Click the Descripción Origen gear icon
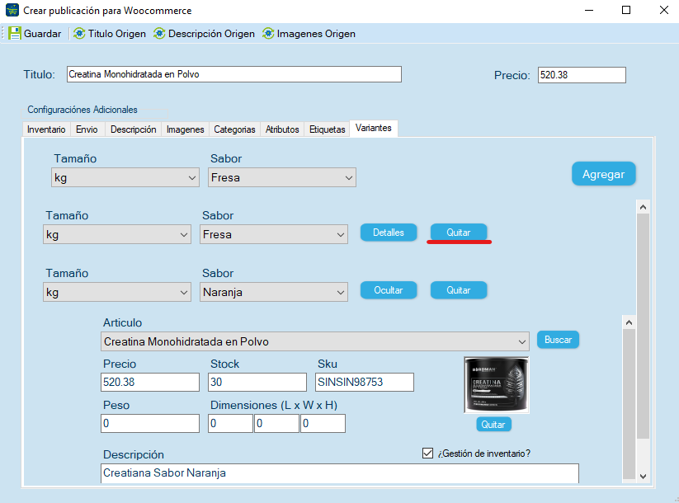Viewport: 679px width, 503px height. point(159,33)
